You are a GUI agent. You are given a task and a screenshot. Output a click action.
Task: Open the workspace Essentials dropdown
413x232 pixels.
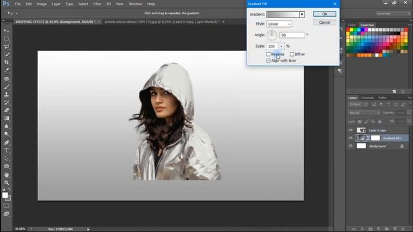click(x=392, y=14)
